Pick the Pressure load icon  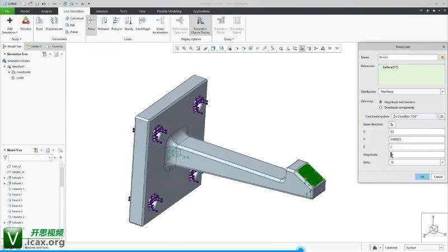click(116, 22)
